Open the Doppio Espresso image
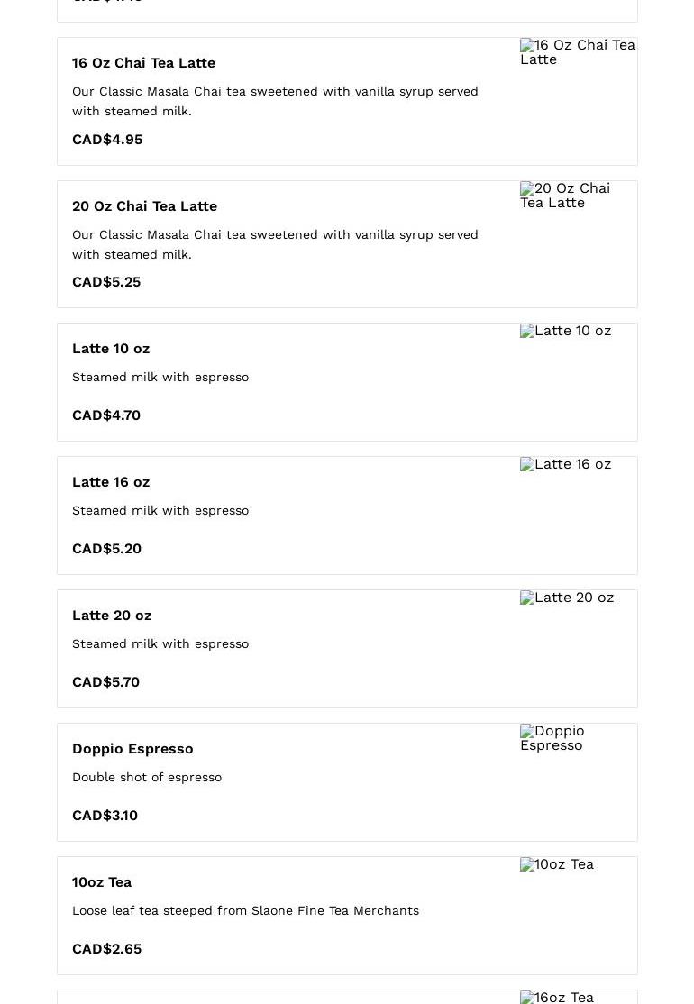 tap(552, 738)
